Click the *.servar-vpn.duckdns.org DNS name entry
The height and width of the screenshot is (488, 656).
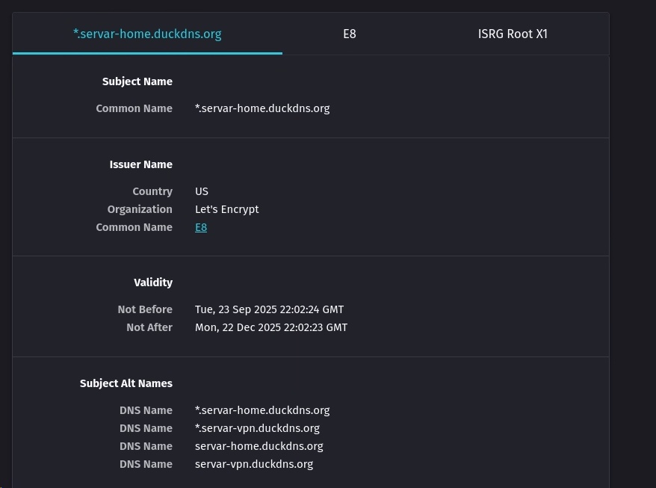pos(257,428)
